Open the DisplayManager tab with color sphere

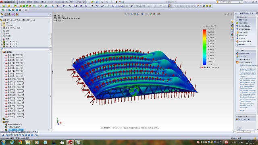point(17,14)
